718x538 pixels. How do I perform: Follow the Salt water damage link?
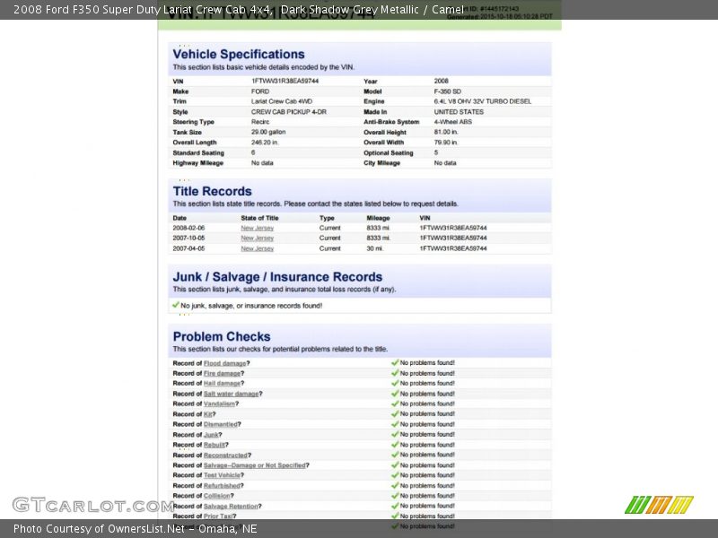tap(232, 394)
